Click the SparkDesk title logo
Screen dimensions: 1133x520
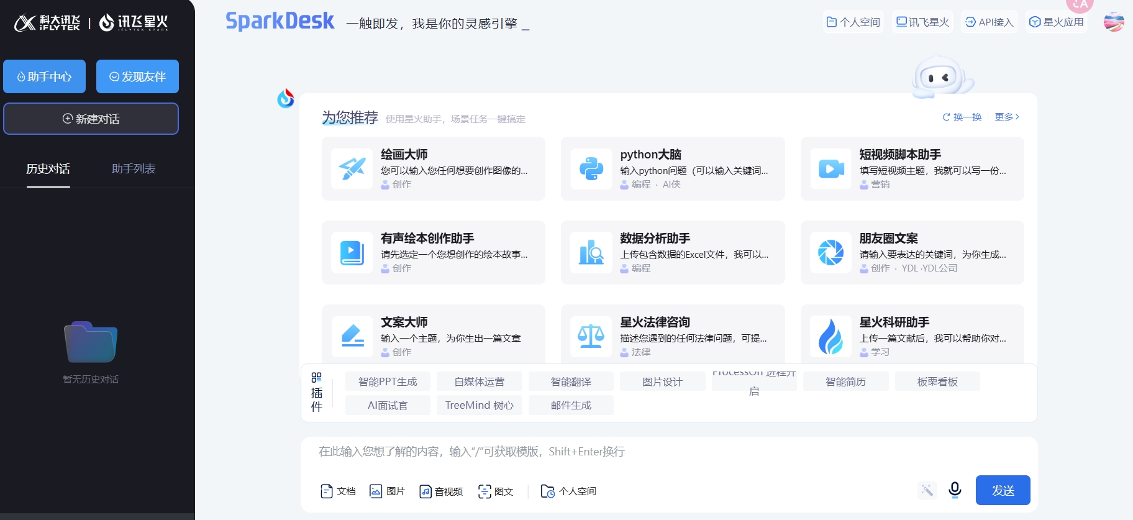click(x=280, y=22)
